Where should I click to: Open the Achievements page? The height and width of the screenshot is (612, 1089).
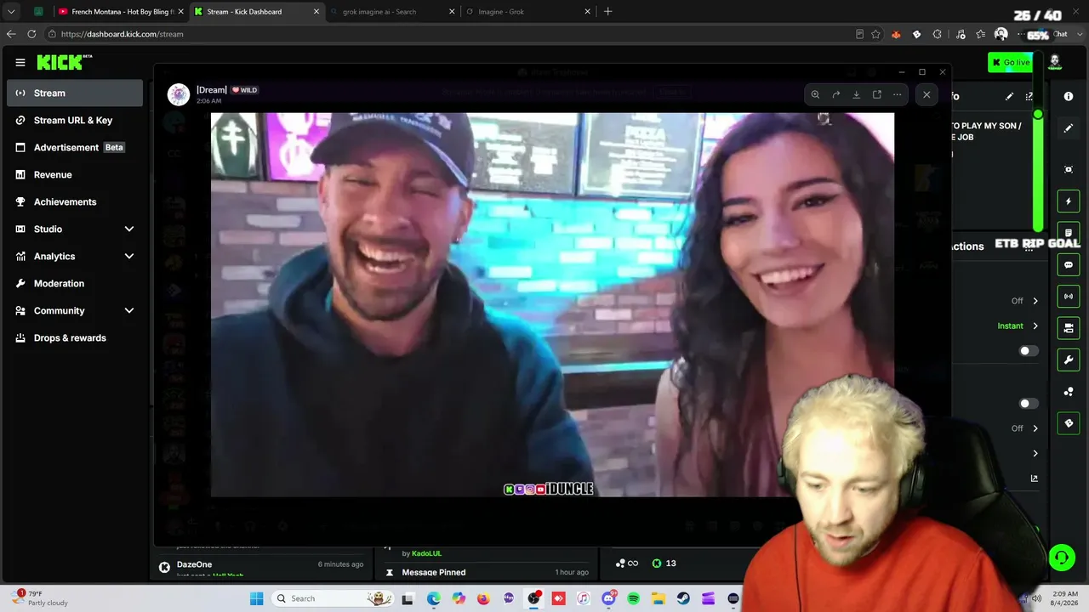coord(75,201)
